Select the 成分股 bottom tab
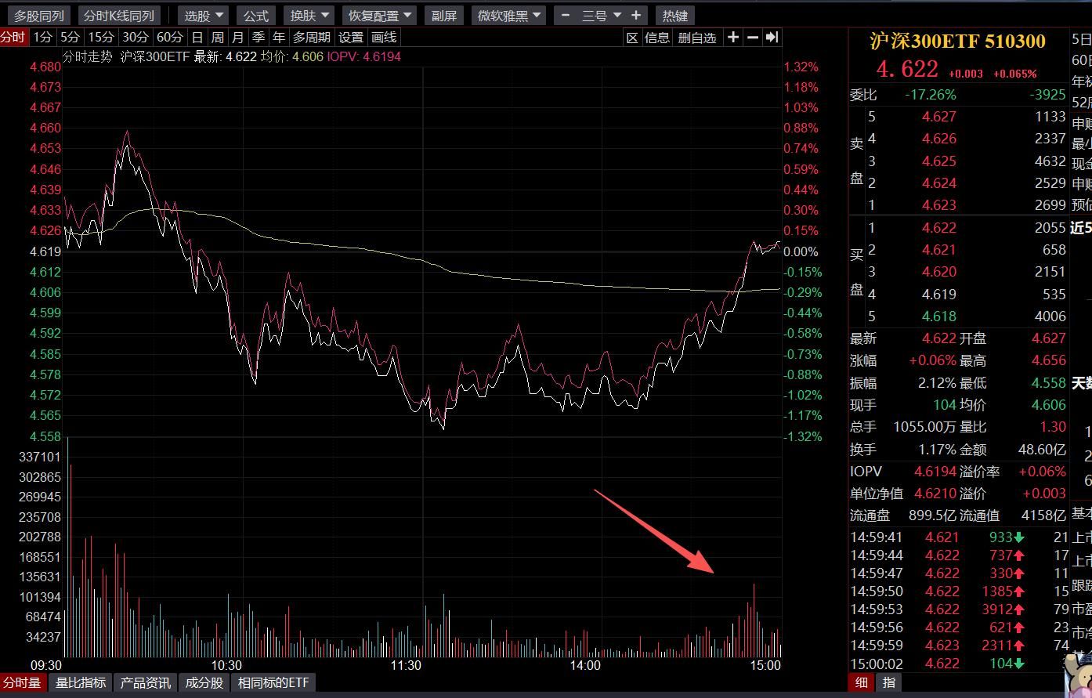This screenshot has width=1092, height=698. (x=204, y=682)
